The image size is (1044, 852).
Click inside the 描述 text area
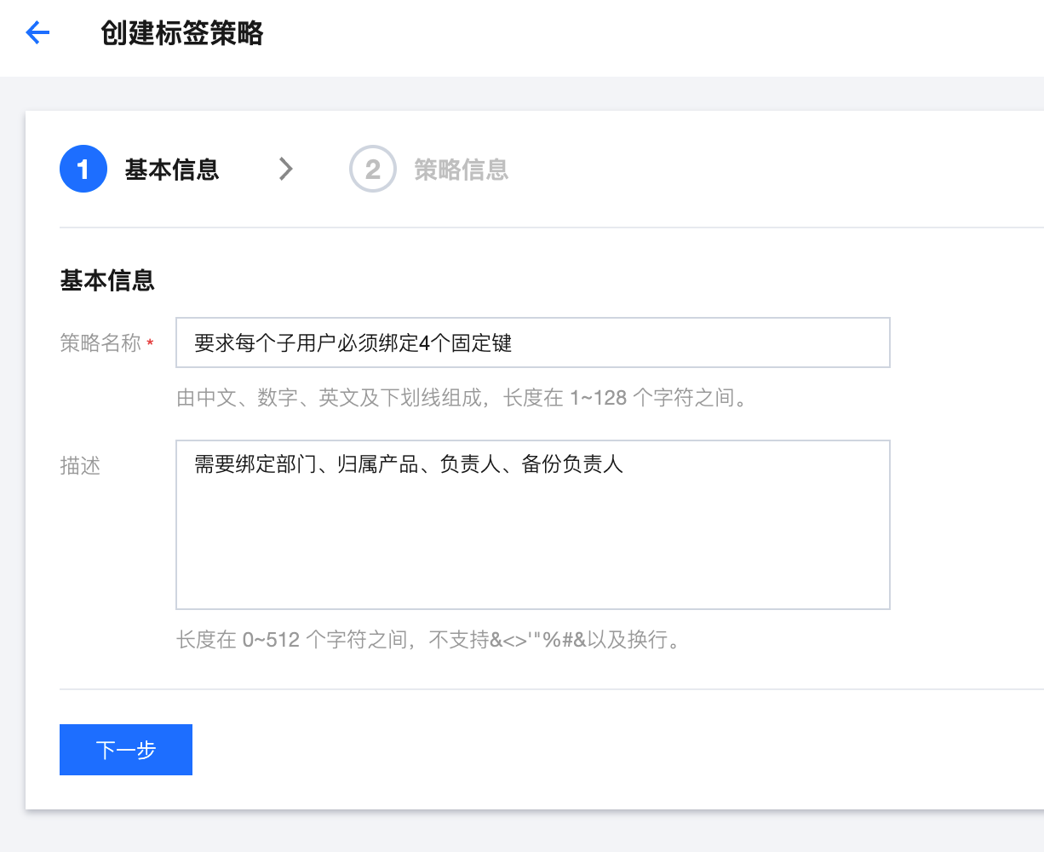[x=532, y=537]
